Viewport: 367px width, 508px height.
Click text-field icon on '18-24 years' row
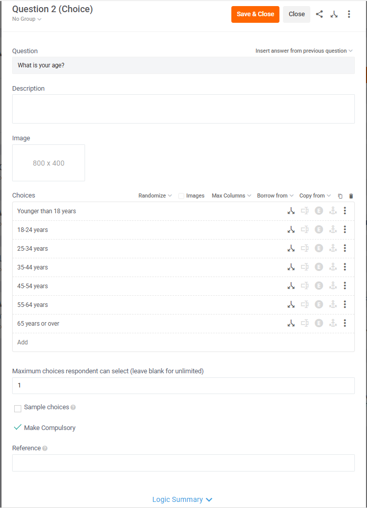click(305, 230)
